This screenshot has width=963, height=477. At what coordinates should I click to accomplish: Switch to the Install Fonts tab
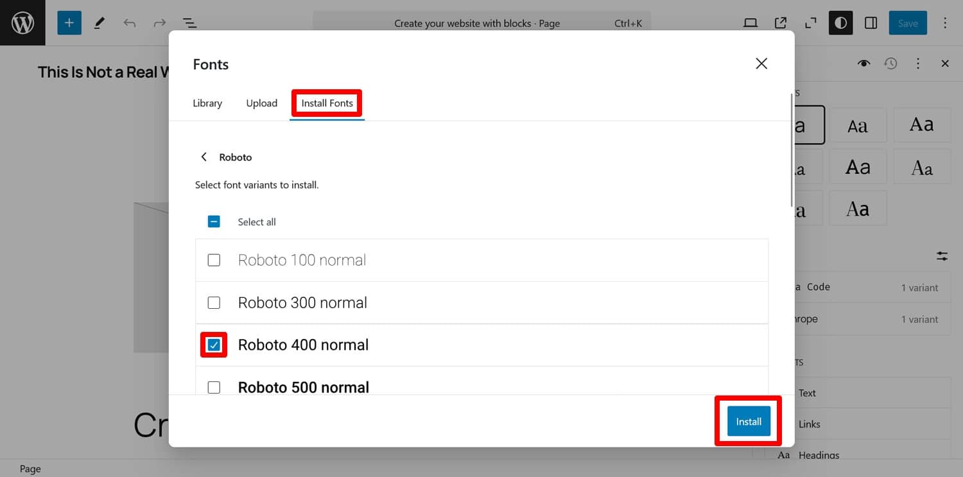[327, 103]
